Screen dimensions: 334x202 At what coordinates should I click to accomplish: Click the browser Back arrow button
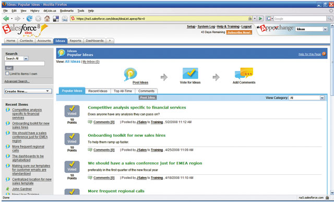[x=6, y=19]
